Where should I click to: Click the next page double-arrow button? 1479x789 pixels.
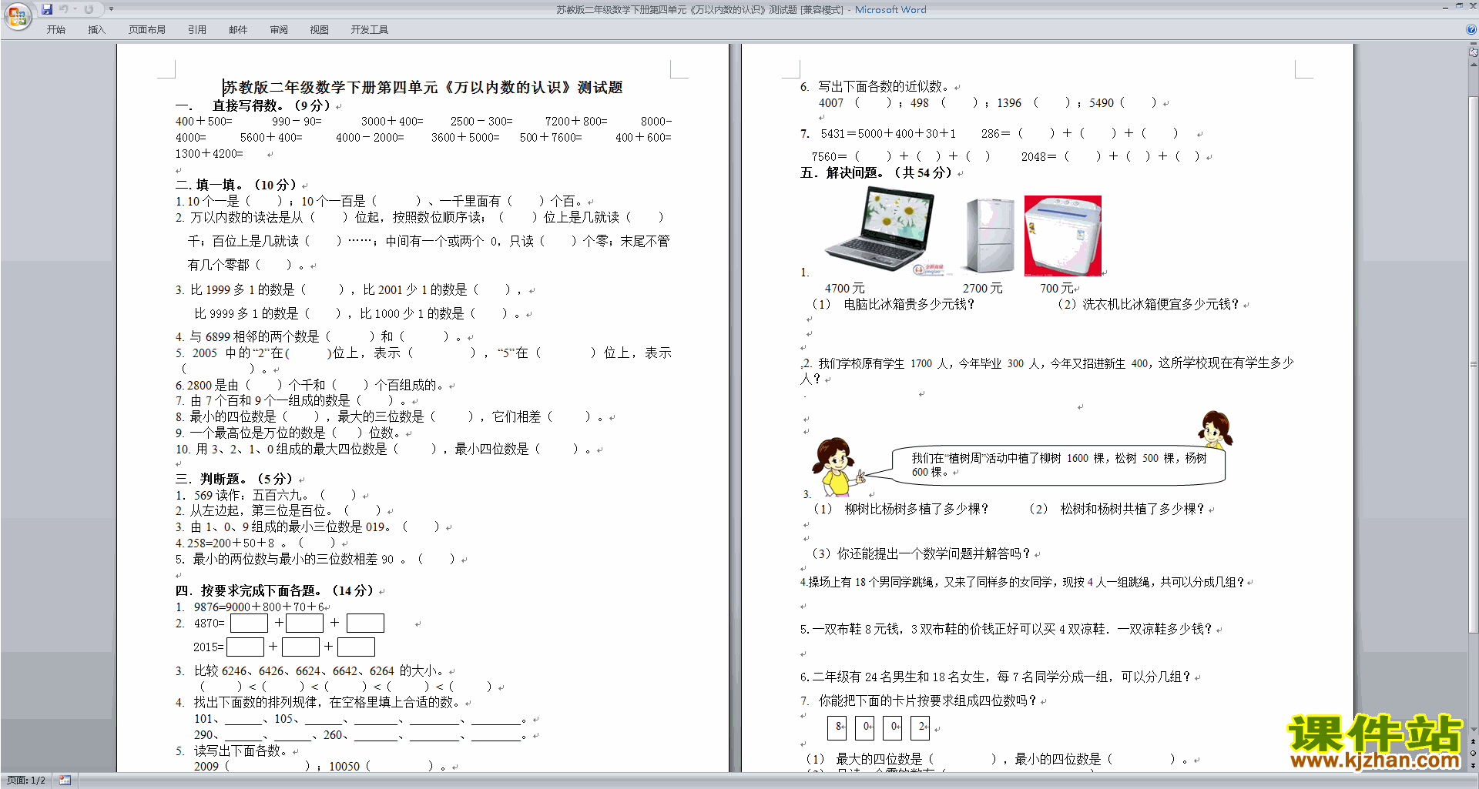pos(1474,765)
